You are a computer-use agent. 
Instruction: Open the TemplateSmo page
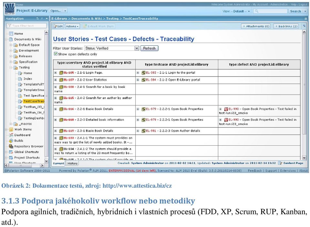[x=34, y=90]
